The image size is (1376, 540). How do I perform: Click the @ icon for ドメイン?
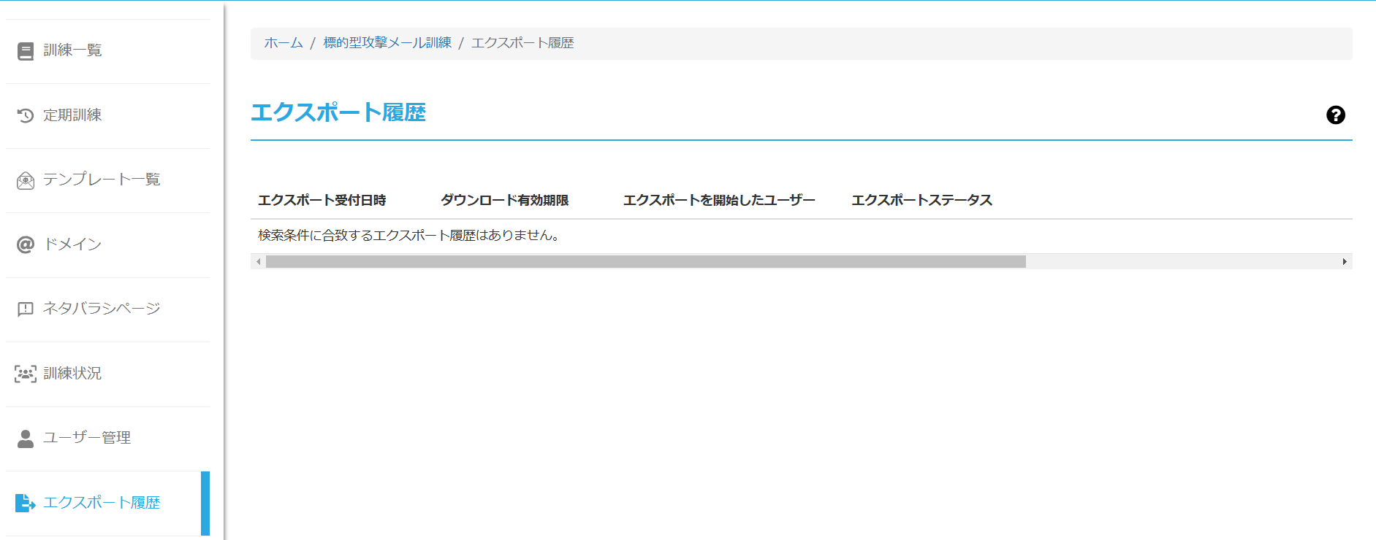pyautogui.click(x=26, y=244)
